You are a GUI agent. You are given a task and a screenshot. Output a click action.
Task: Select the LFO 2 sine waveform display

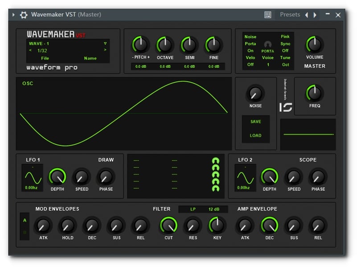[x=245, y=178]
